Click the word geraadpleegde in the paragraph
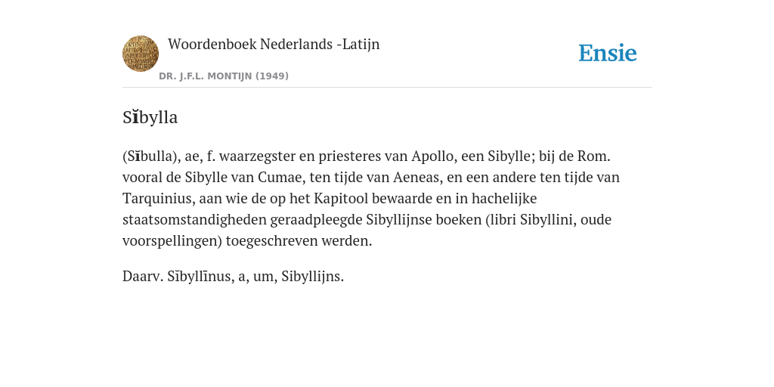Image resolution: width=774 pixels, height=387 pixels. (317, 220)
